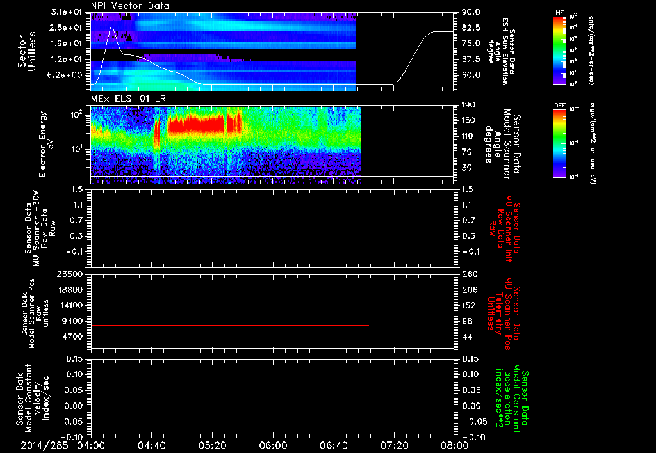Click the NF rainbow color bar

click(x=559, y=50)
